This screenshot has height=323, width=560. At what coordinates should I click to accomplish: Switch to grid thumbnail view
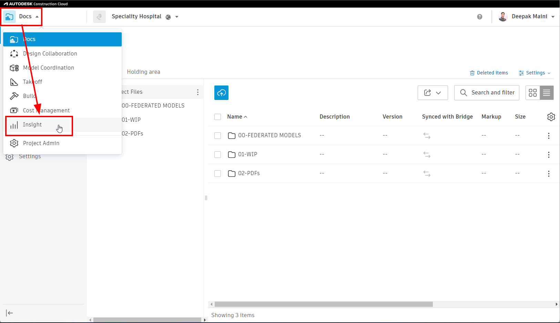(533, 93)
